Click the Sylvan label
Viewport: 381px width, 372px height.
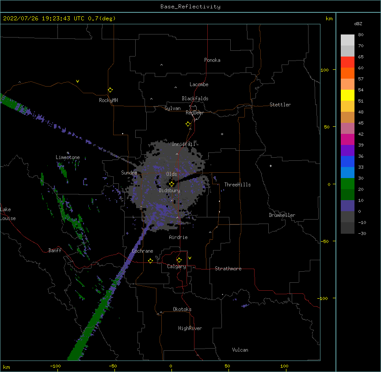(172, 108)
